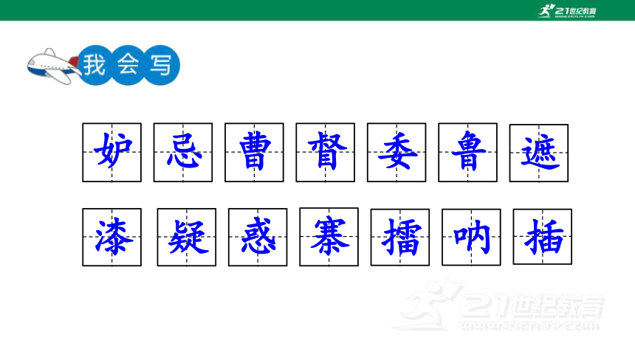Viewport: 635px width, 357px height.
Task: Select the 曹 character box
Action: pos(254,153)
